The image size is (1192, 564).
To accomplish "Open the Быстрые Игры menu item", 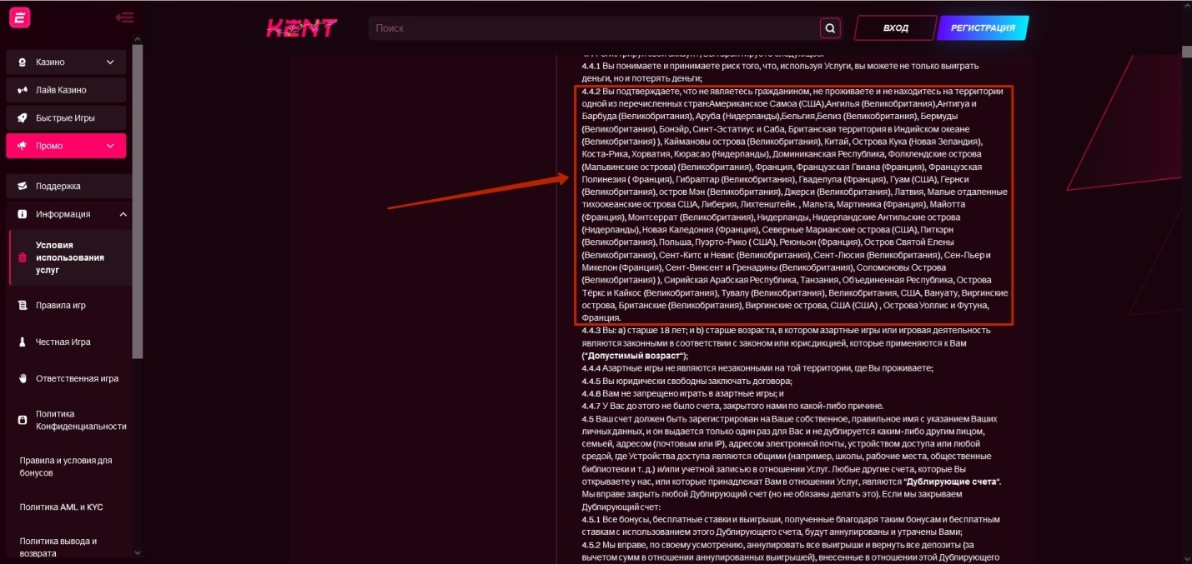I will (x=66, y=117).
